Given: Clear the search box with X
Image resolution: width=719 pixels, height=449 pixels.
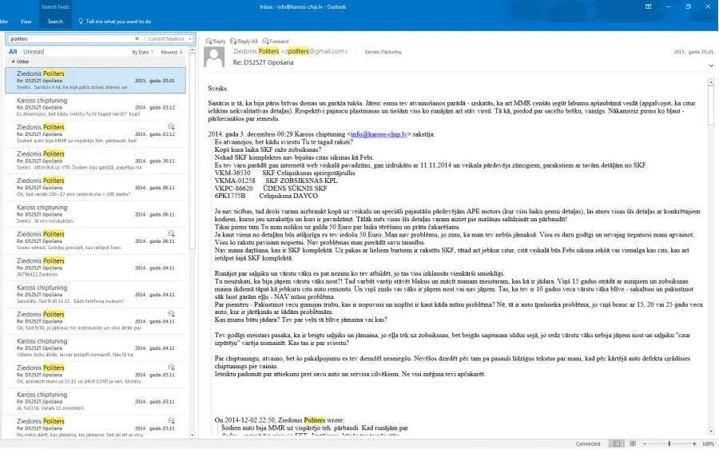Looking at the screenshot, I should point(137,39).
